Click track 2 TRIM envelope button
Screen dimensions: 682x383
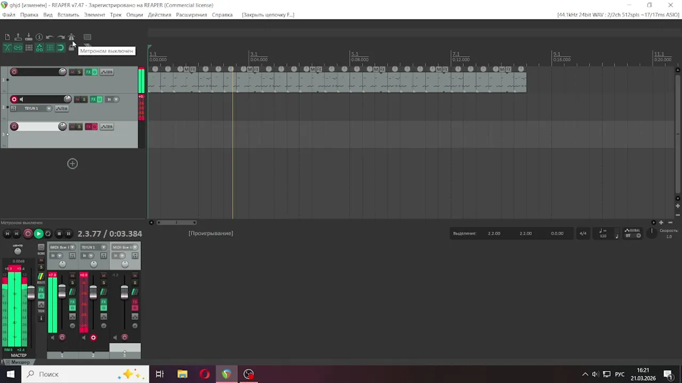(x=62, y=109)
